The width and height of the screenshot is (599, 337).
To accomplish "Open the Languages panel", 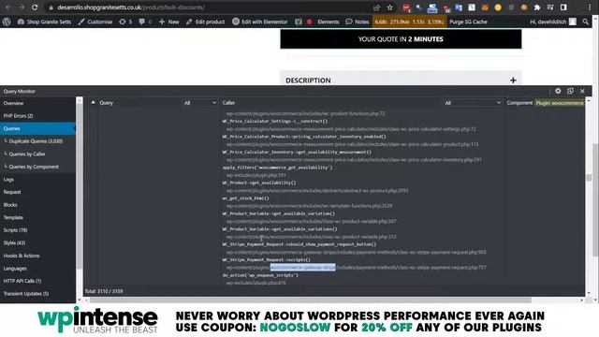I will pos(37,269).
